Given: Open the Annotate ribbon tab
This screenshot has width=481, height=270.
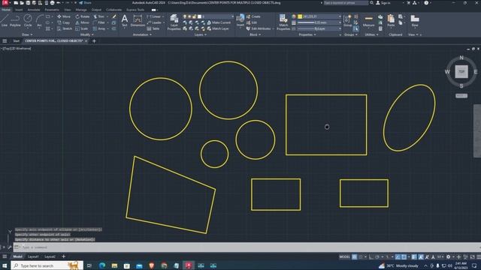Looking at the screenshot, I should [34, 10].
